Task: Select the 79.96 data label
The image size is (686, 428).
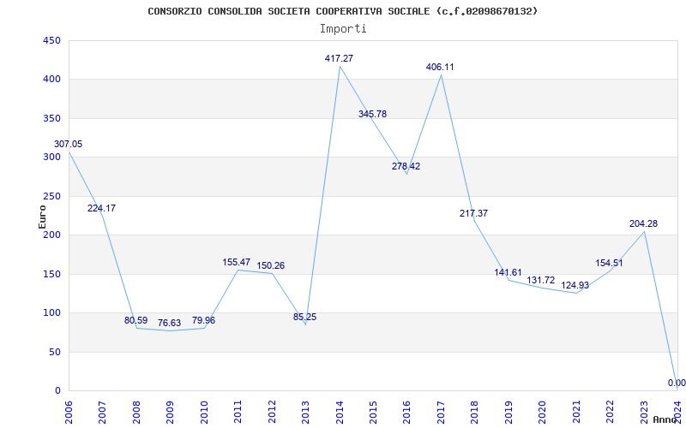Action: click(x=203, y=320)
